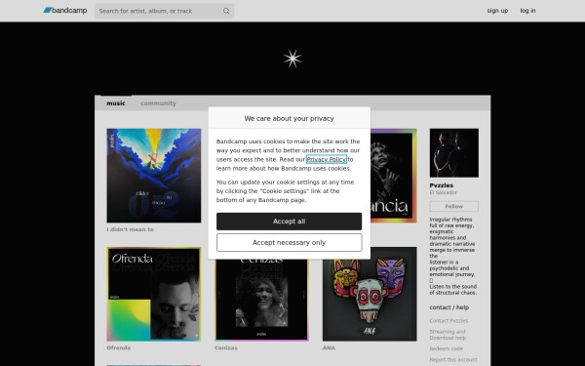Image resolution: width=585 pixels, height=366 pixels.
Task: Open the log in link
Action: 527,11
